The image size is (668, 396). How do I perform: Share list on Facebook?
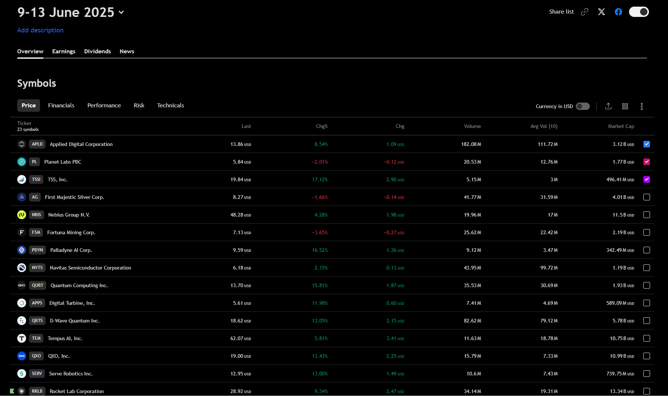pyautogui.click(x=618, y=12)
